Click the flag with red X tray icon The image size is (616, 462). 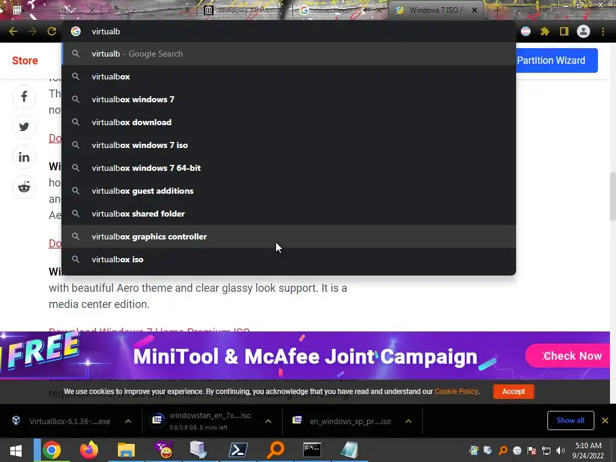point(532,451)
